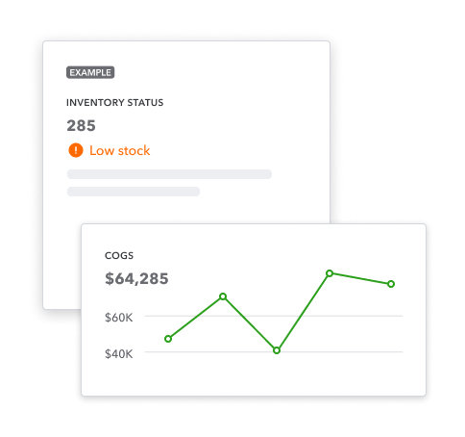Click the $64,285 COGS total

tap(136, 278)
